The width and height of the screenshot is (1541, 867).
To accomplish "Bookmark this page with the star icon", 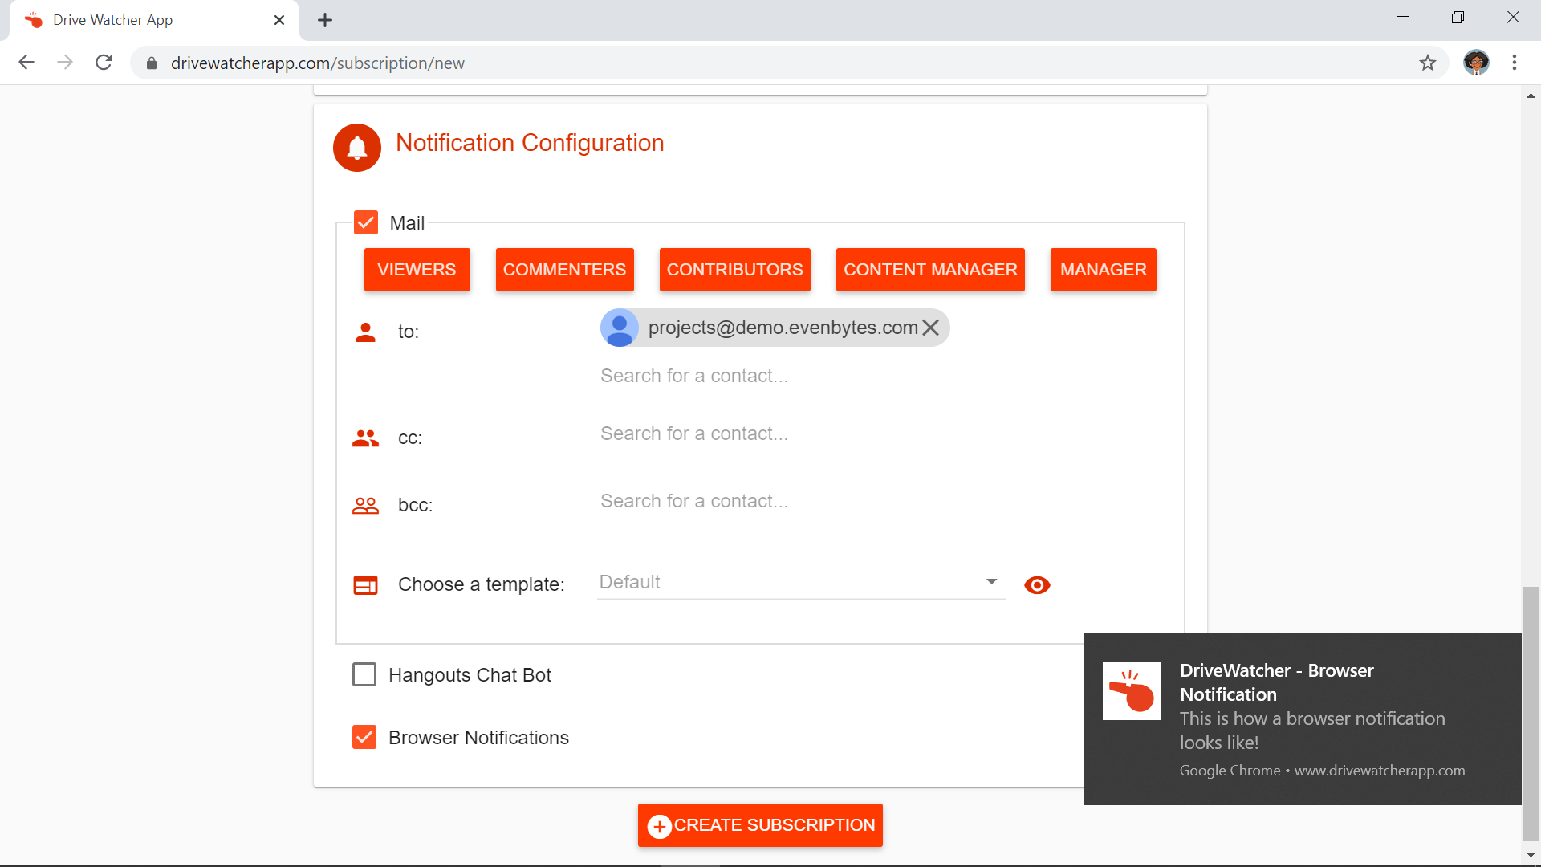I will 1427,63.
